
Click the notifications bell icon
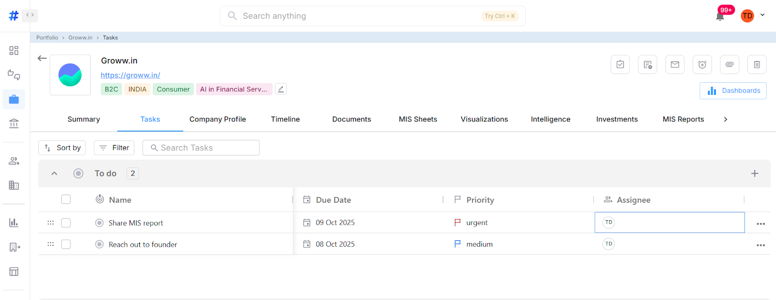coord(720,16)
